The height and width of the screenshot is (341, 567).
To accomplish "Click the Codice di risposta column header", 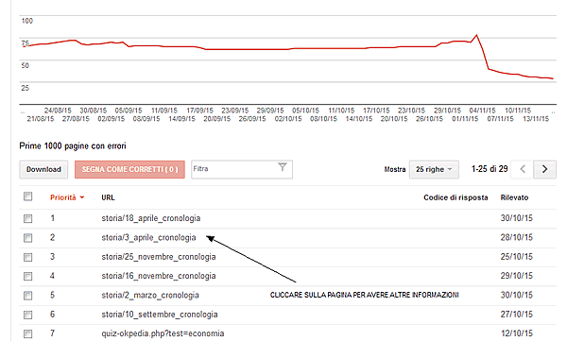I will [x=455, y=197].
